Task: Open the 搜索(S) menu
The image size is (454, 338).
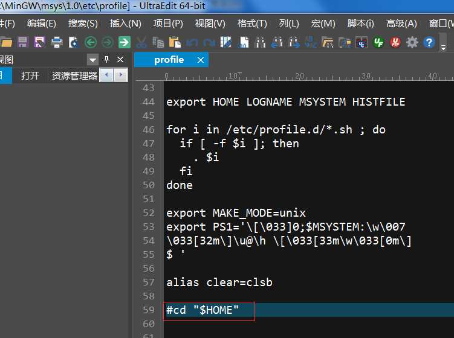Action: (x=83, y=24)
